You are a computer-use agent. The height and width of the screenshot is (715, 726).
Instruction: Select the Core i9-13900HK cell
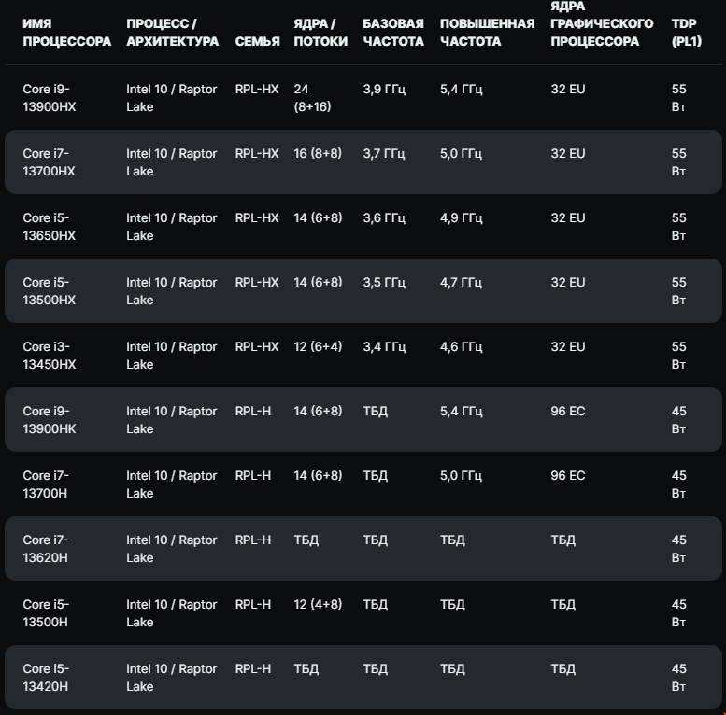coord(50,419)
